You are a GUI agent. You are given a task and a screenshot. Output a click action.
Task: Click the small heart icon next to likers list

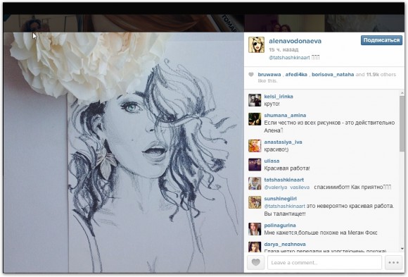(x=251, y=75)
